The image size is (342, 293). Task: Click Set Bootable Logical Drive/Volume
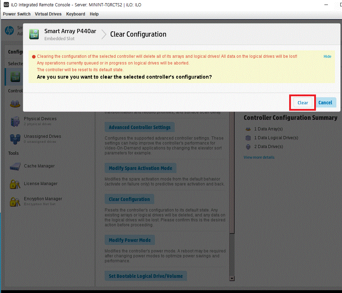coord(146,276)
